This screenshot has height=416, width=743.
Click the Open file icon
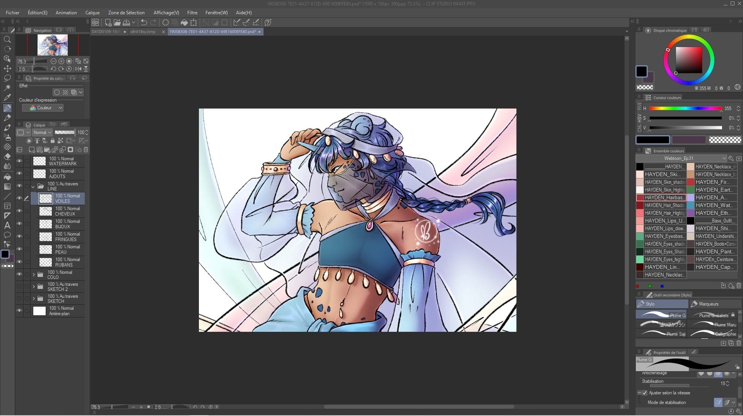click(117, 22)
